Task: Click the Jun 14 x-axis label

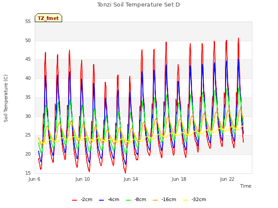Action: (x=131, y=179)
